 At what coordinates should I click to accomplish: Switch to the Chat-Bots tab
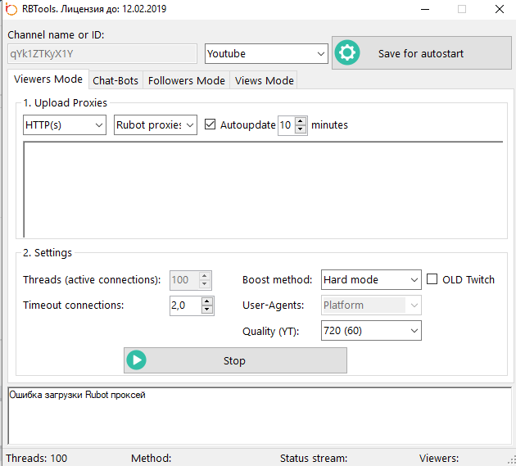coord(115,80)
